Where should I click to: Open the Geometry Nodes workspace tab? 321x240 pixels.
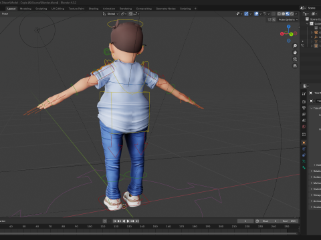tap(166, 9)
